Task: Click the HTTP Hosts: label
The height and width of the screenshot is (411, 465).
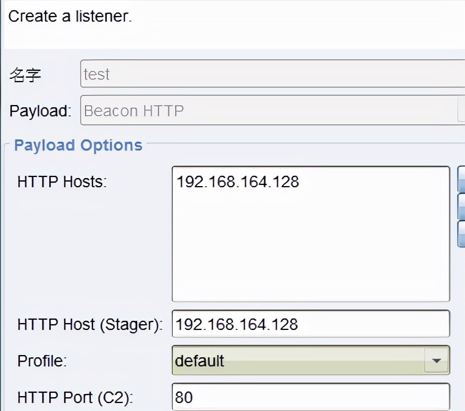Action: pyautogui.click(x=62, y=182)
